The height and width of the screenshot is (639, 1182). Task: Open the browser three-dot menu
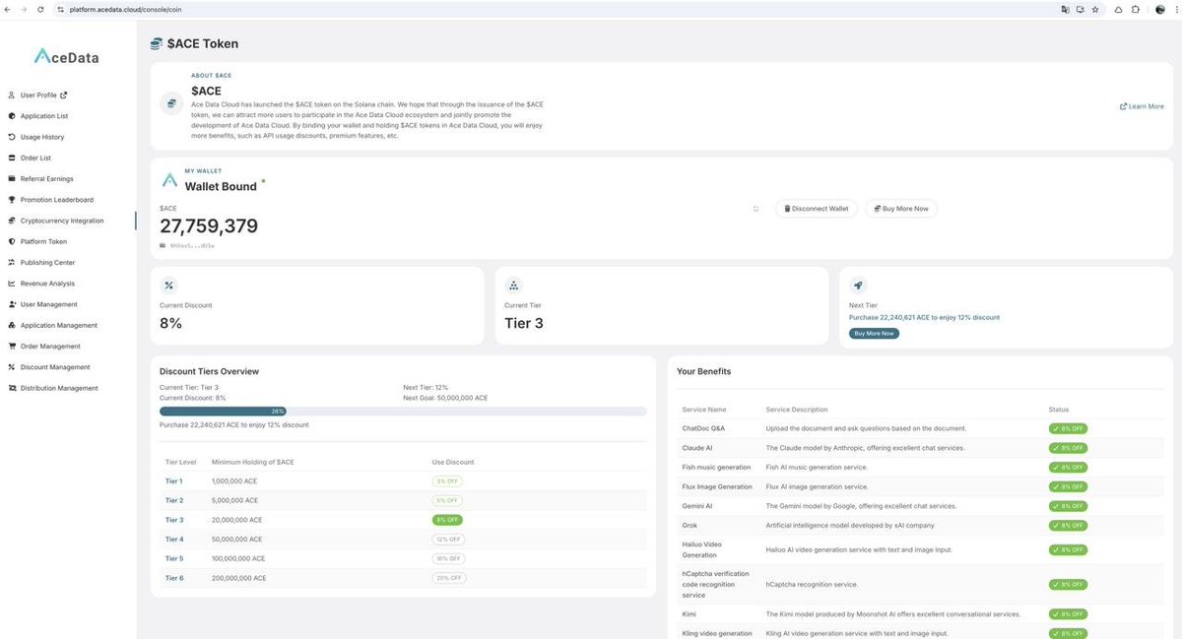(x=1175, y=9)
